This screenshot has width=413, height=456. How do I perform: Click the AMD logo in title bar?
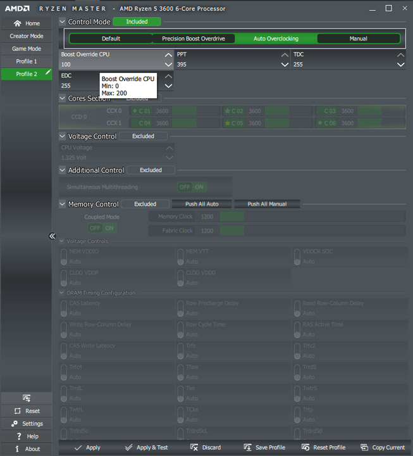coord(17,8)
